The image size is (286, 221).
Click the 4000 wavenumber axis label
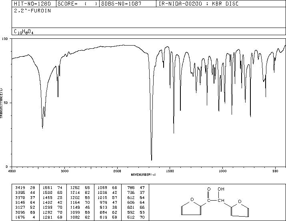point(12,171)
